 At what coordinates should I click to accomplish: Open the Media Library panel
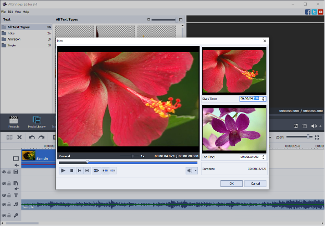(37, 121)
